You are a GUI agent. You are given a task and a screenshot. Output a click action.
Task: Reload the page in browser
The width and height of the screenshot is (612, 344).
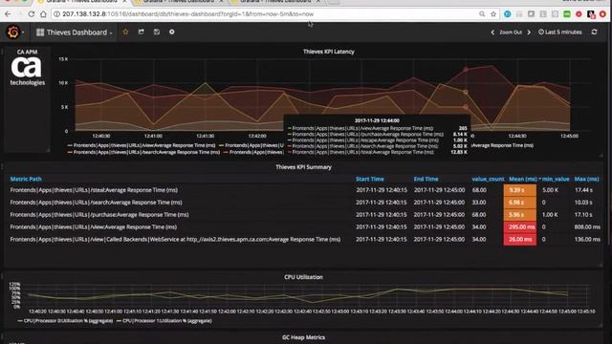[x=32, y=14]
